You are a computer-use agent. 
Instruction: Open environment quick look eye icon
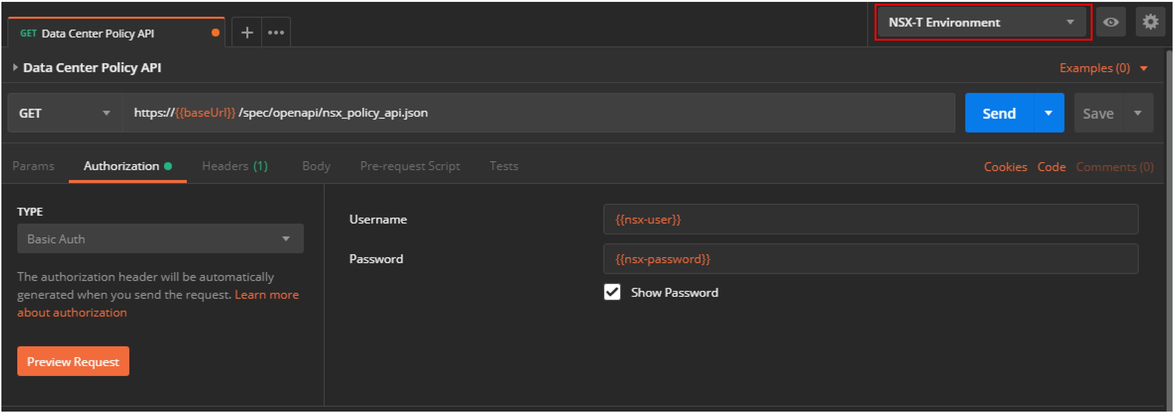[1111, 22]
